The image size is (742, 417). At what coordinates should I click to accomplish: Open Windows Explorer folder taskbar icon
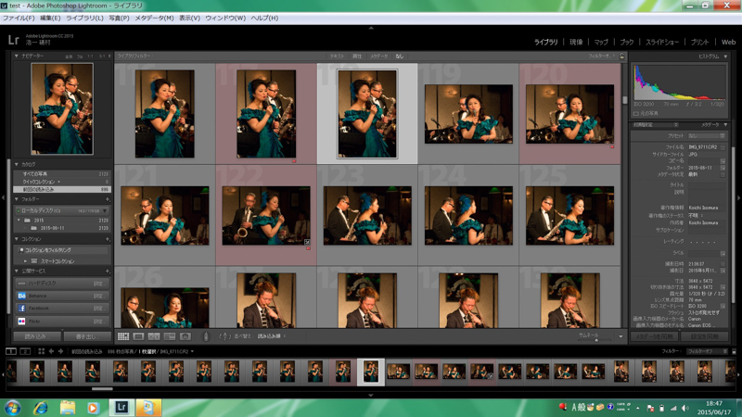click(67, 408)
